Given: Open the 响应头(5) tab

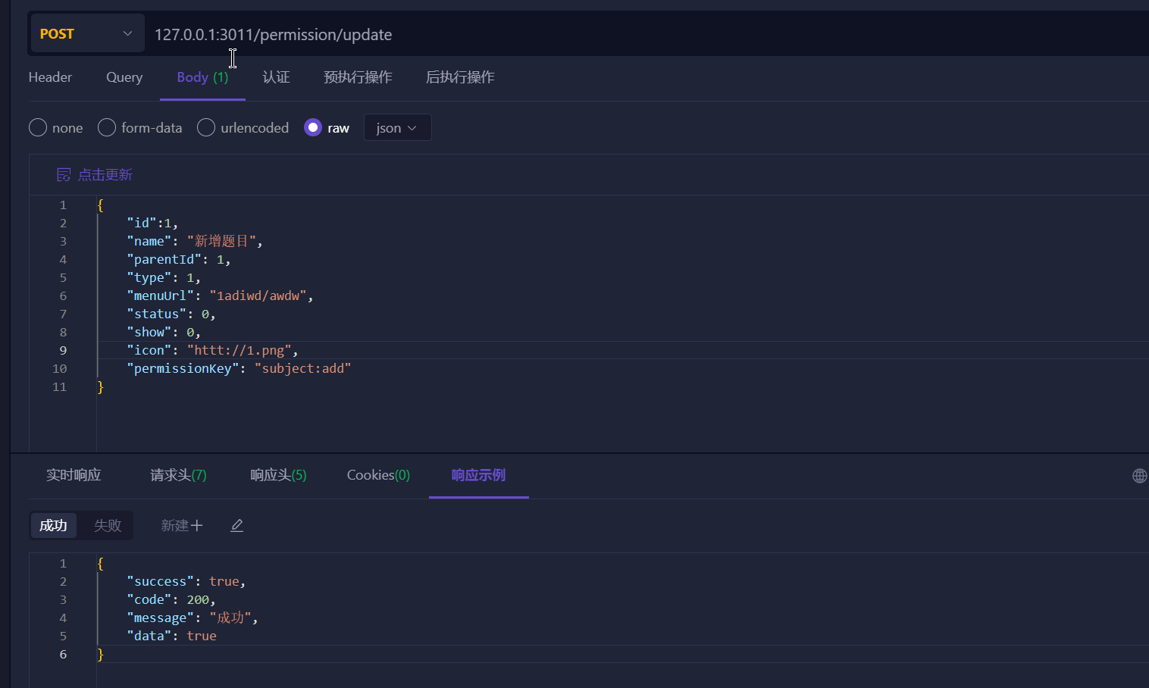Looking at the screenshot, I should (278, 475).
